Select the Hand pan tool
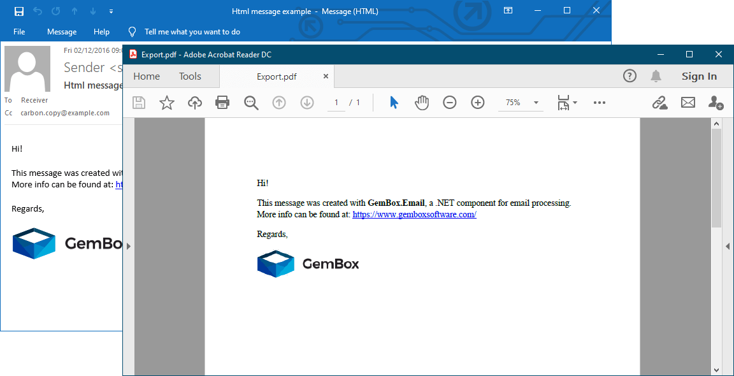Viewport: 734px width, 376px height. coord(422,103)
